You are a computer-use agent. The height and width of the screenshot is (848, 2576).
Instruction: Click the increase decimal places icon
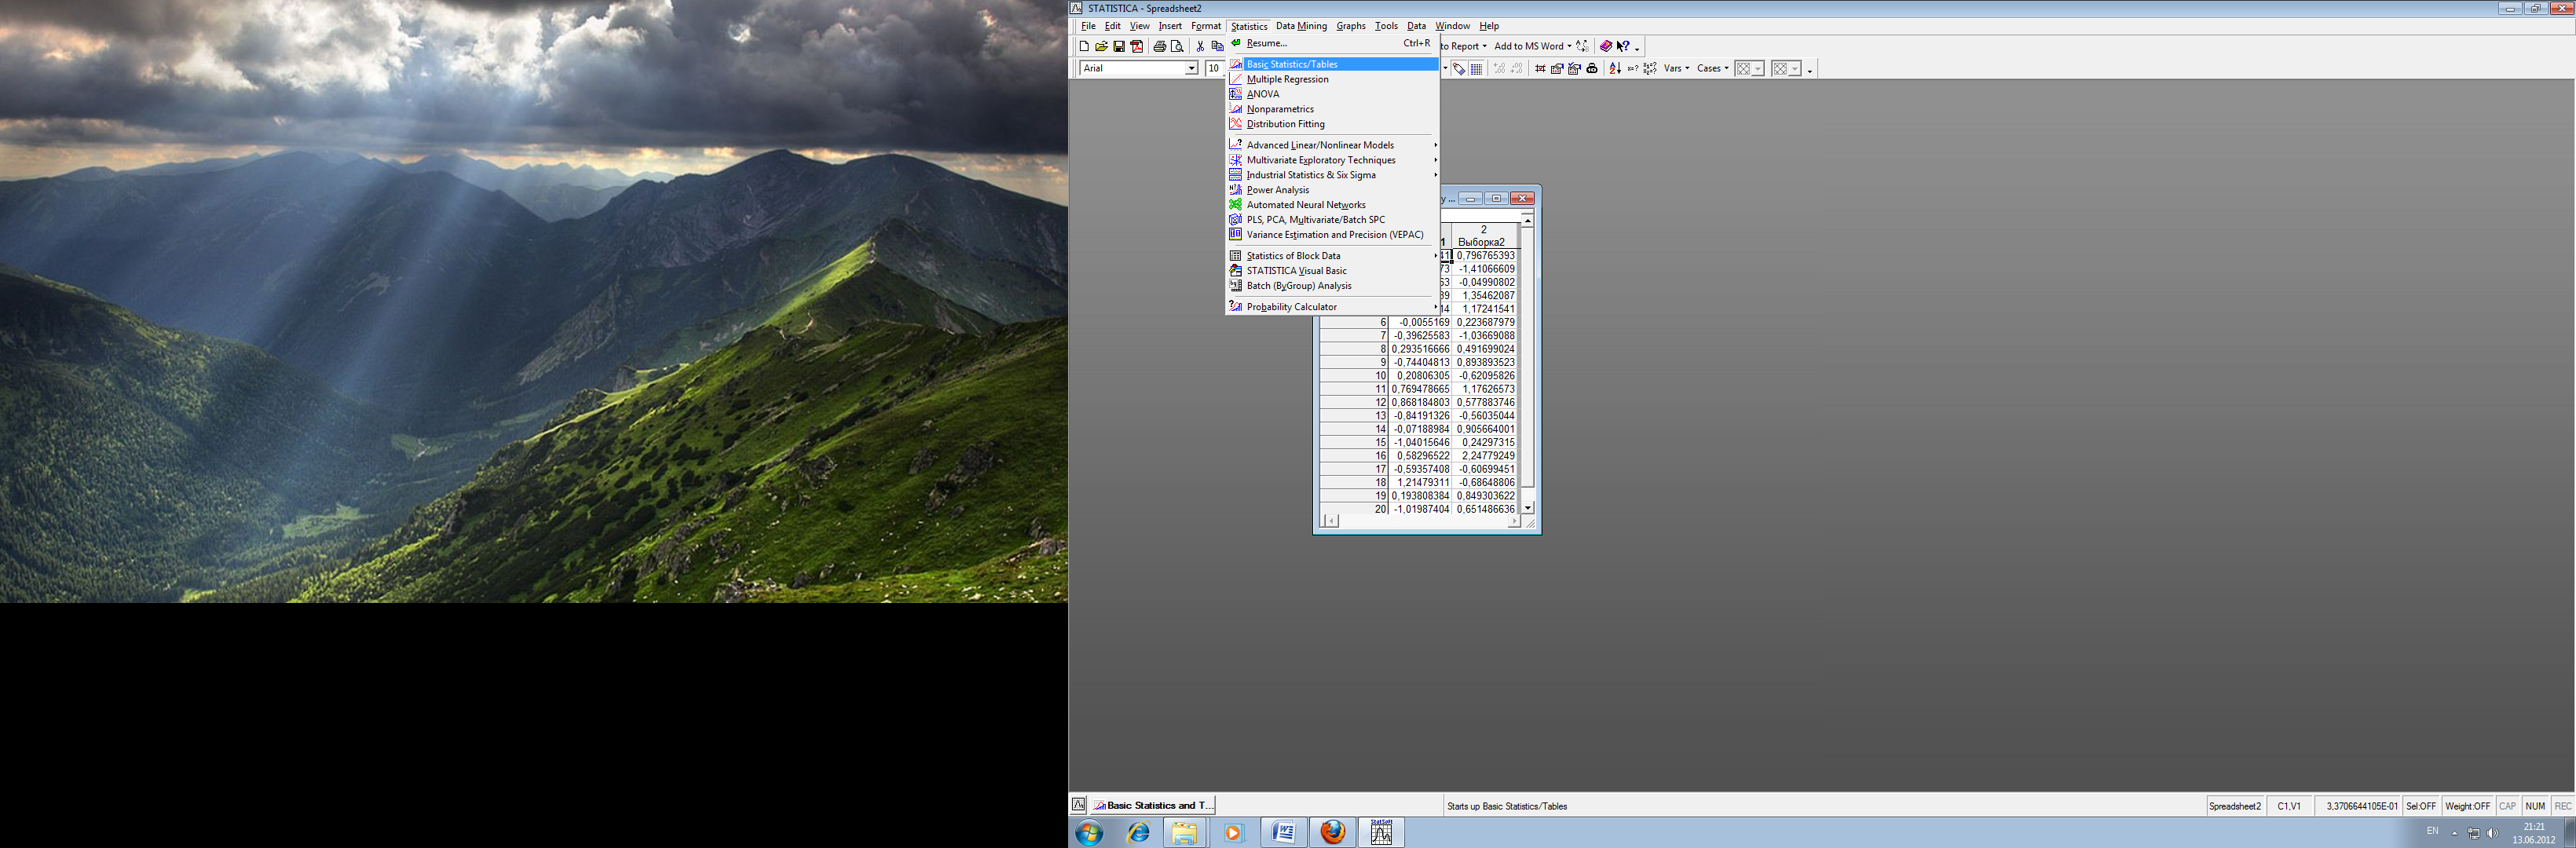[1499, 68]
